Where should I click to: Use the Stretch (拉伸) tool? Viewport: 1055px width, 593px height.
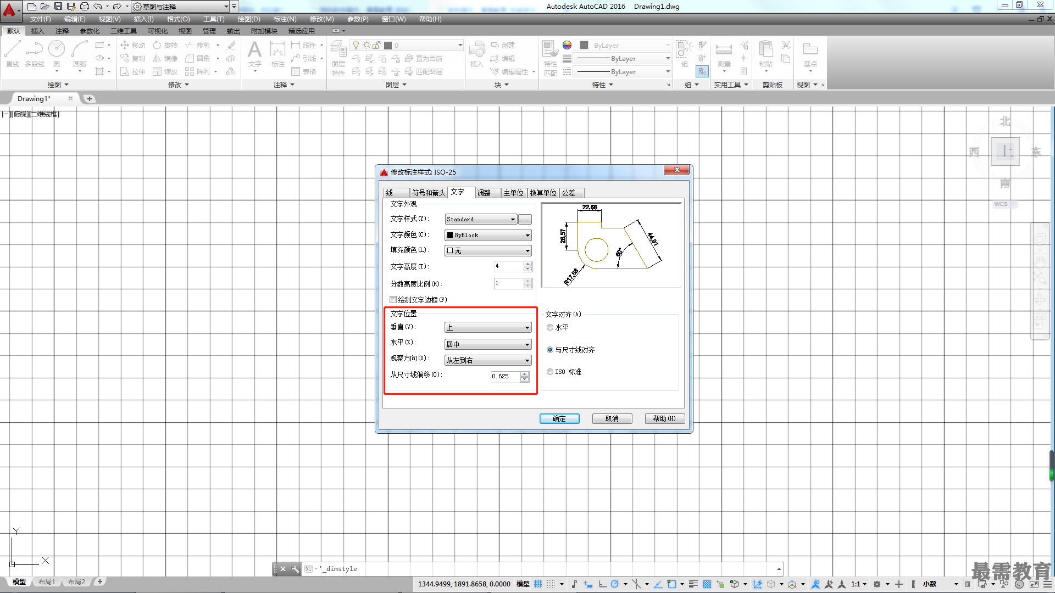(132, 71)
